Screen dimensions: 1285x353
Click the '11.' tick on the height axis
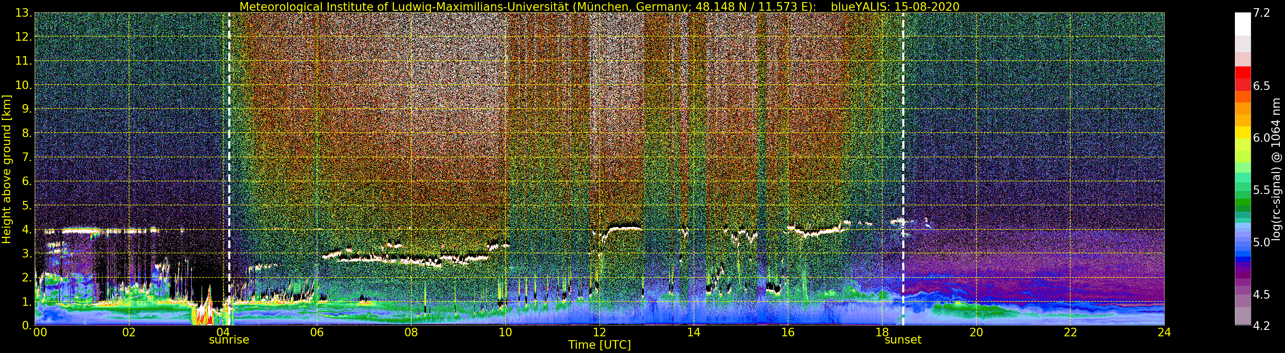click(24, 61)
